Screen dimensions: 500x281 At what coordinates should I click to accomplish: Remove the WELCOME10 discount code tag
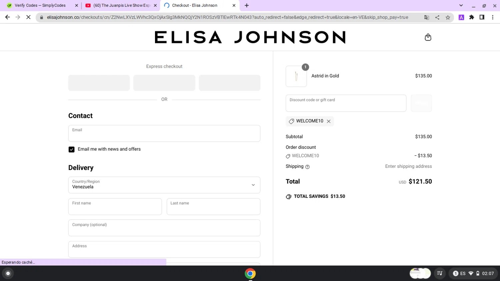pyautogui.click(x=329, y=121)
